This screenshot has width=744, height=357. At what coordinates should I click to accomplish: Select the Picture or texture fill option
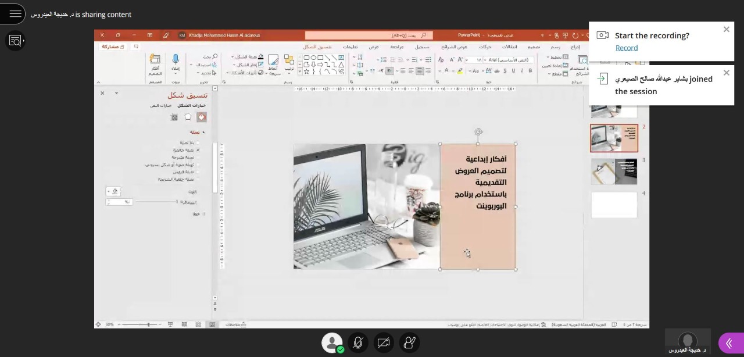tap(198, 165)
